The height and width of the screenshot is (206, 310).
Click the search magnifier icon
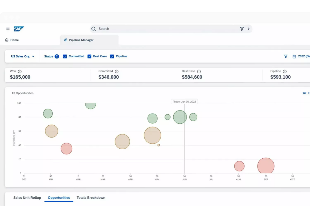click(x=94, y=29)
